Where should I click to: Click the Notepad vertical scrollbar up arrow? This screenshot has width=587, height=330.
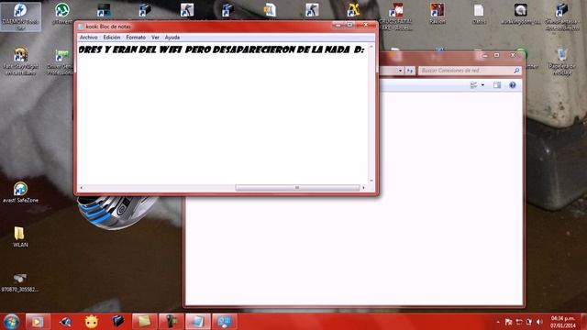point(371,47)
